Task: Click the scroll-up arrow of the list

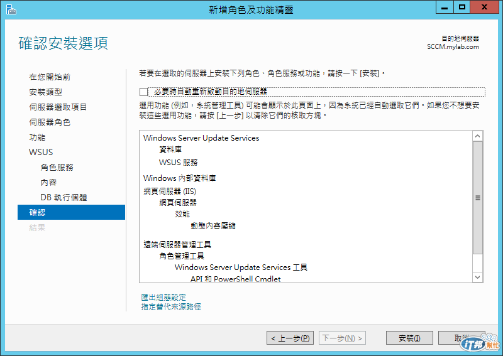Action: pyautogui.click(x=477, y=136)
